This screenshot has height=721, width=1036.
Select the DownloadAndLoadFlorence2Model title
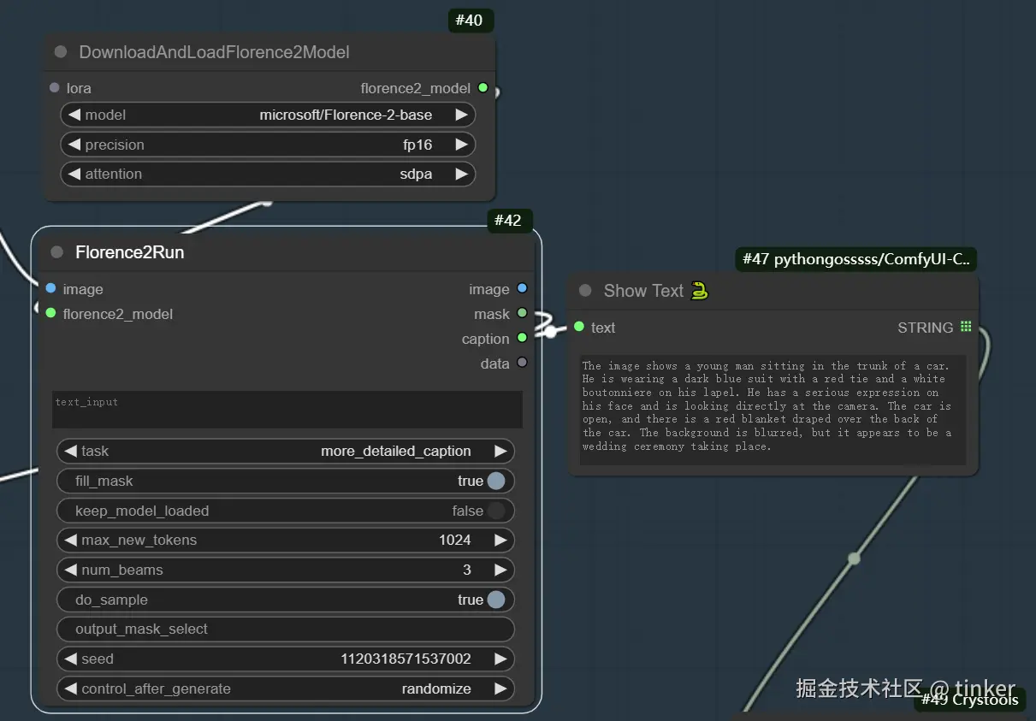[215, 52]
